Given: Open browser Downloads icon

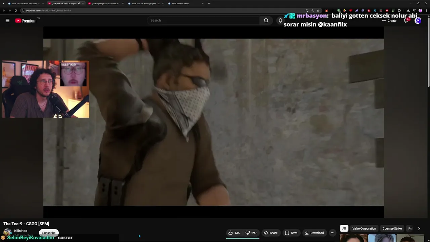Looking at the screenshot, I should (408, 10).
